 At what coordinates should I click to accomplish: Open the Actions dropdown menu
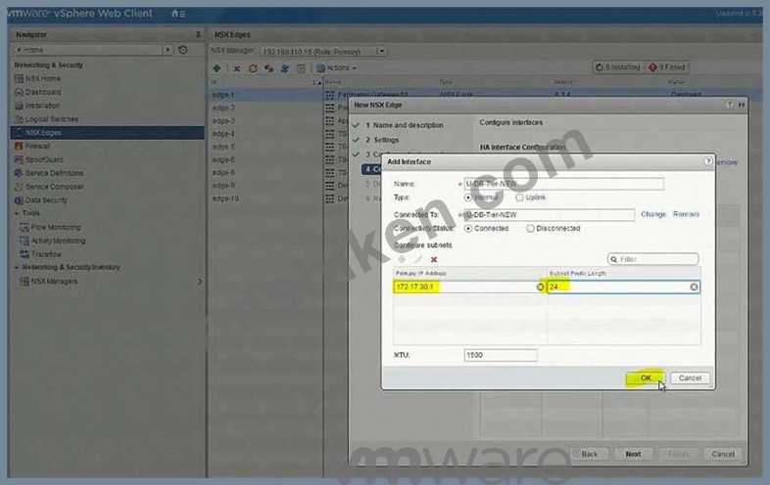point(336,68)
